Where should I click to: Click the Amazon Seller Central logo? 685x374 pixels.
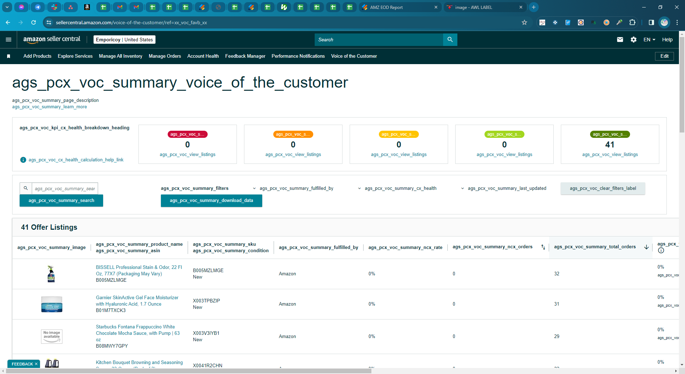coord(52,40)
